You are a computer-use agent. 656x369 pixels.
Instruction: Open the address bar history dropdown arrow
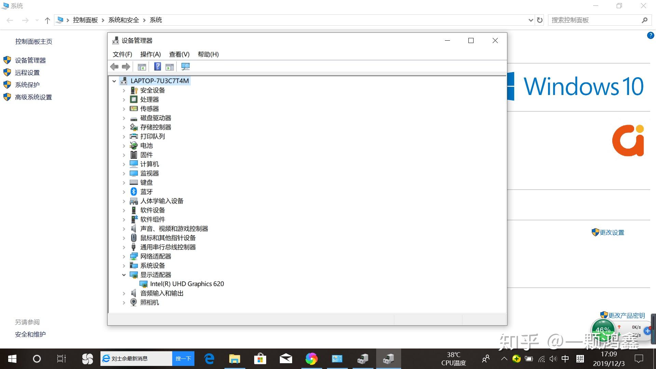click(531, 20)
